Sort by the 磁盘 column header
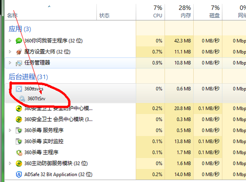The width and height of the screenshot is (246, 182). point(208,12)
